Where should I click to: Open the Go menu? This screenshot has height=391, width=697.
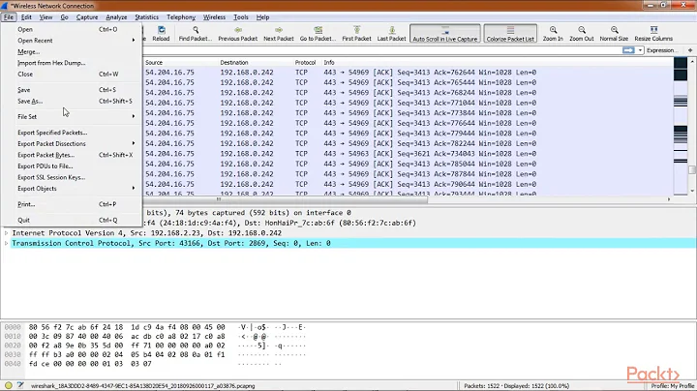(65, 16)
